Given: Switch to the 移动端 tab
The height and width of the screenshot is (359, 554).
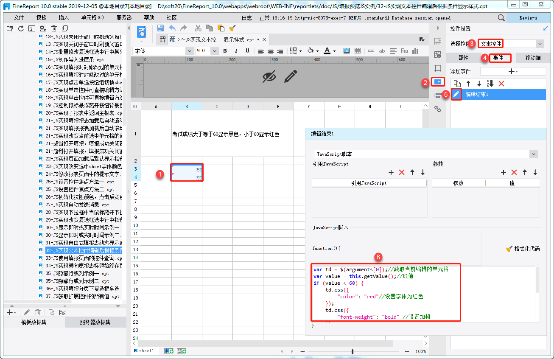Looking at the screenshot, I should click(533, 58).
